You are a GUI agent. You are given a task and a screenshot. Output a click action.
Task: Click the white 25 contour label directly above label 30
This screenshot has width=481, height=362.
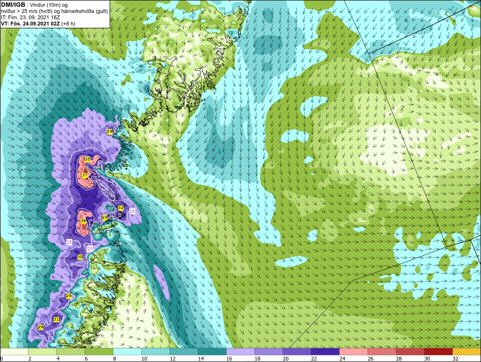pyautogui.click(x=90, y=249)
